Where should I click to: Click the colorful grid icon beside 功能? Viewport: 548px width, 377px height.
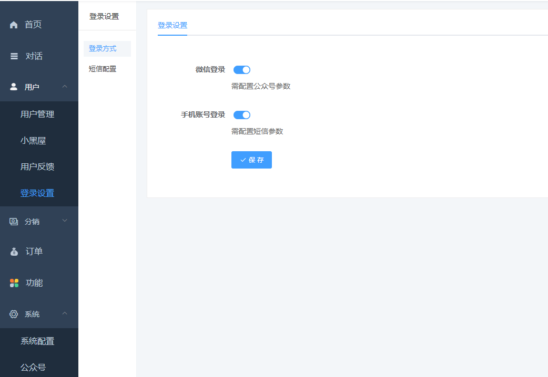(14, 282)
